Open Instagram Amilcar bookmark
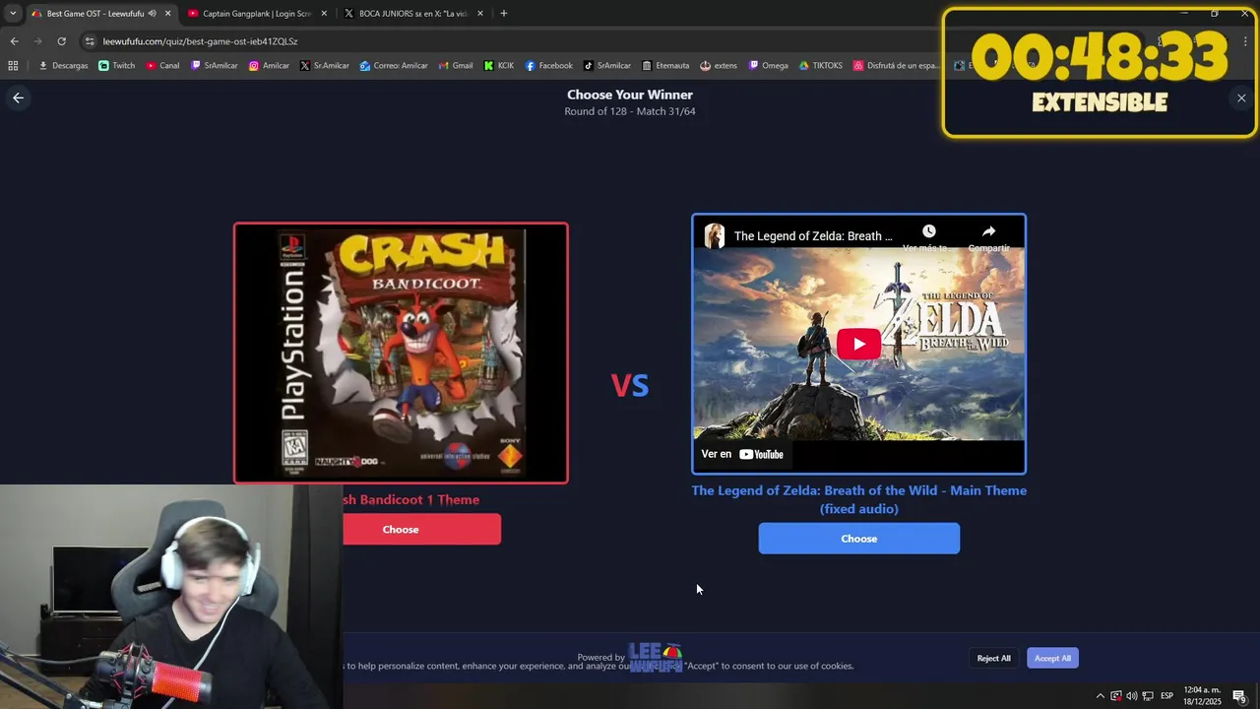 click(x=269, y=66)
